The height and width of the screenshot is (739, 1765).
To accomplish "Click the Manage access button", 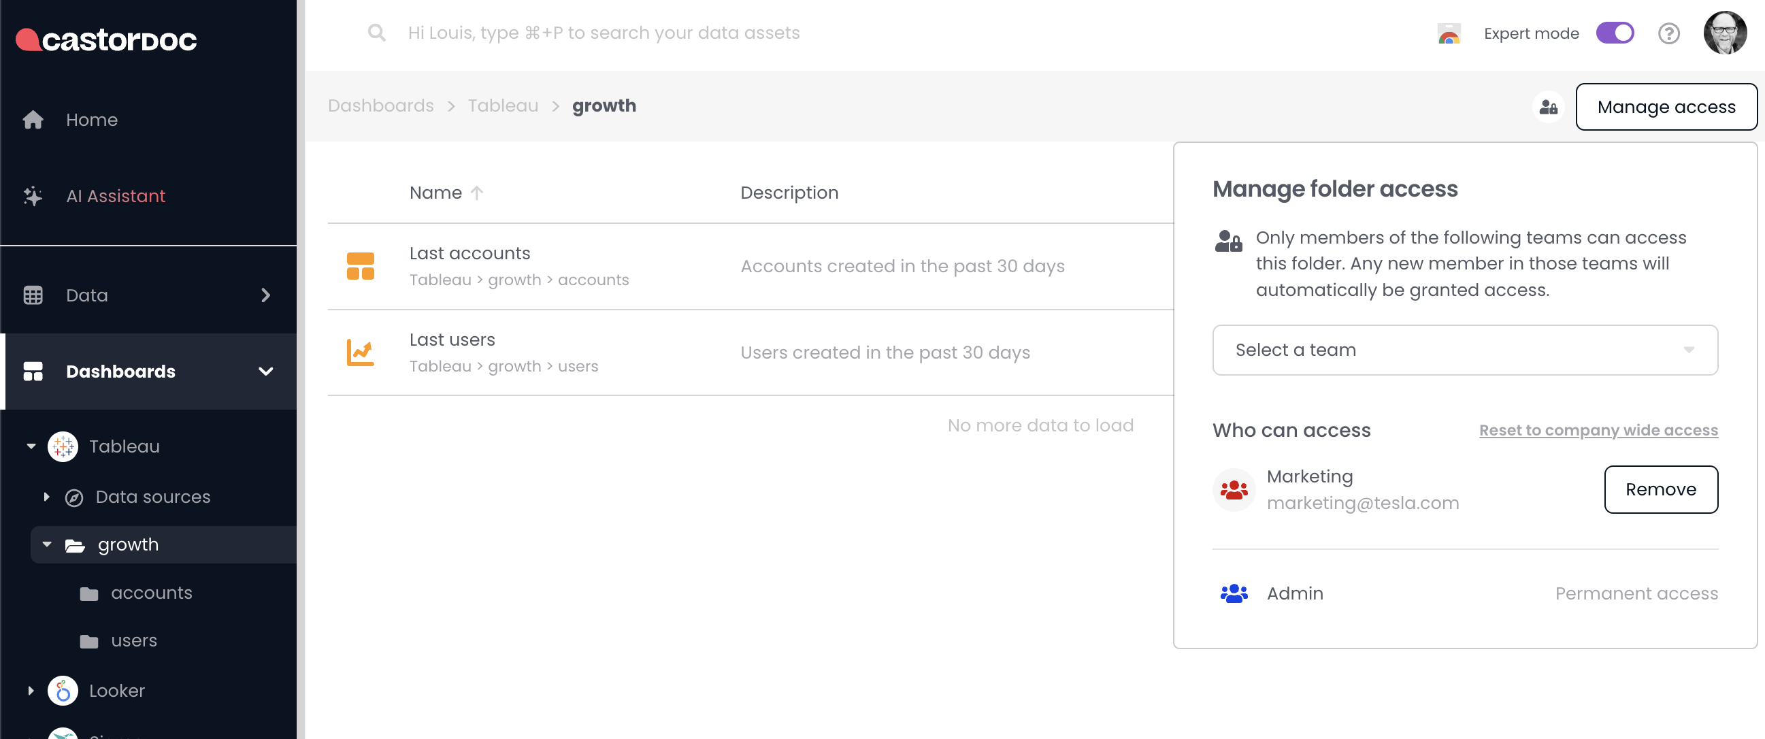I will [x=1666, y=107].
